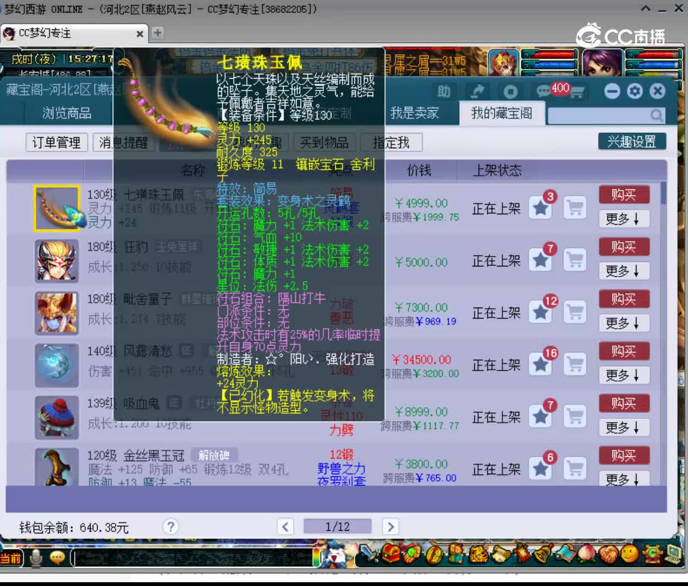This screenshot has height=586, width=688.
Task: Toggle favorite star on ¥4999 row
Action: (x=541, y=208)
